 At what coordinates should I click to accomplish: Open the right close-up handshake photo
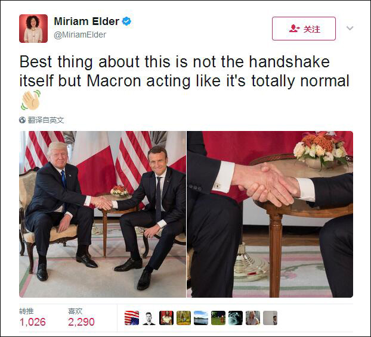[270, 214]
